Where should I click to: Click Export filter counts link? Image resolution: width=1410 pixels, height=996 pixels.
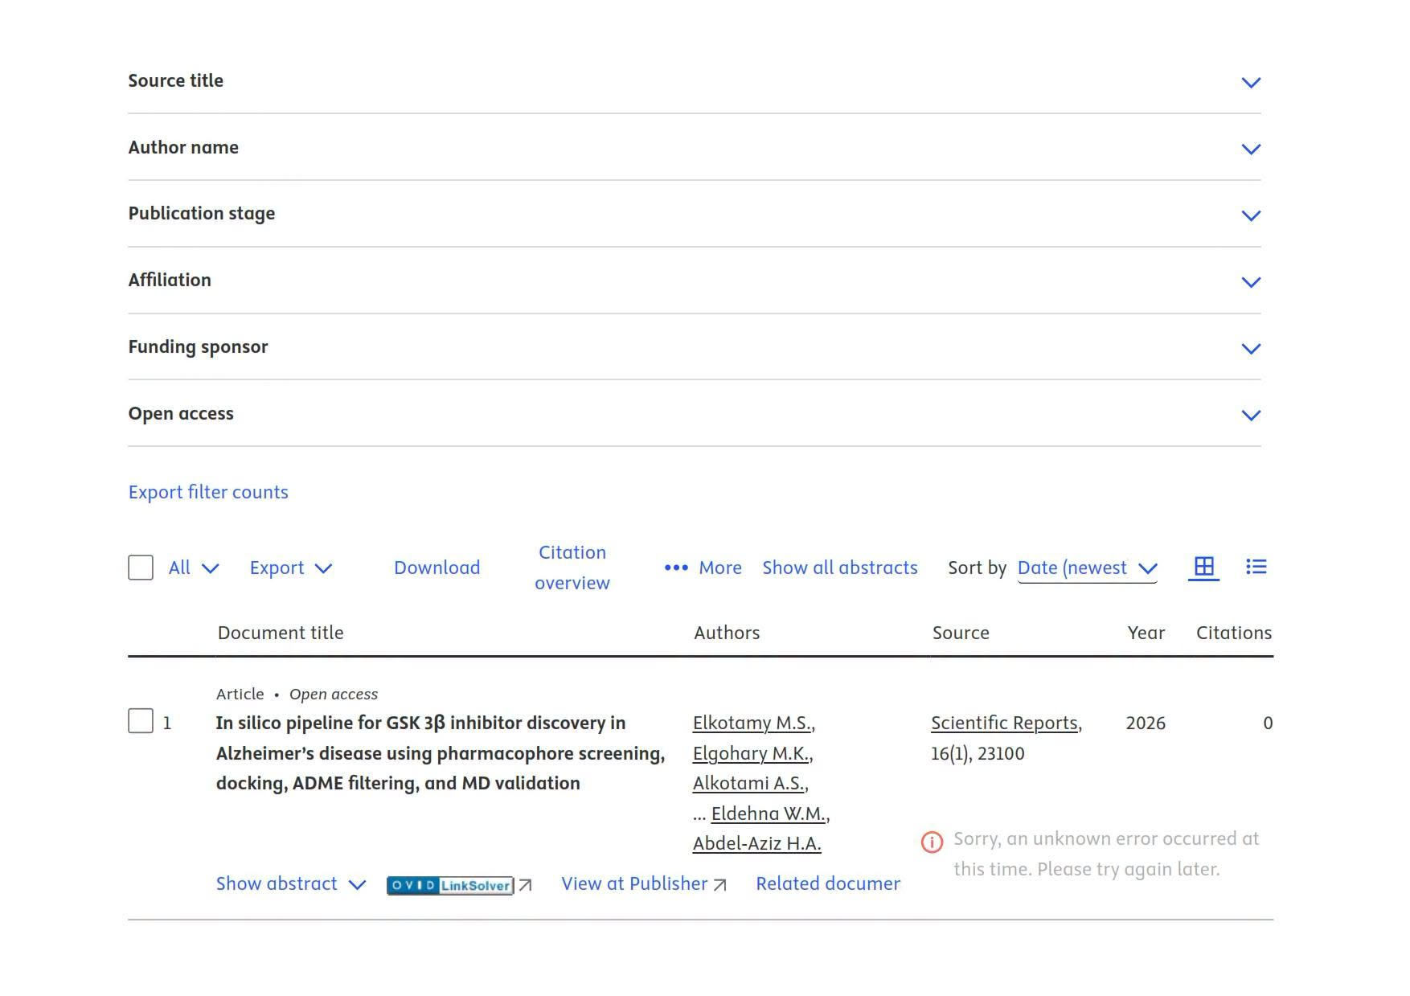click(208, 492)
